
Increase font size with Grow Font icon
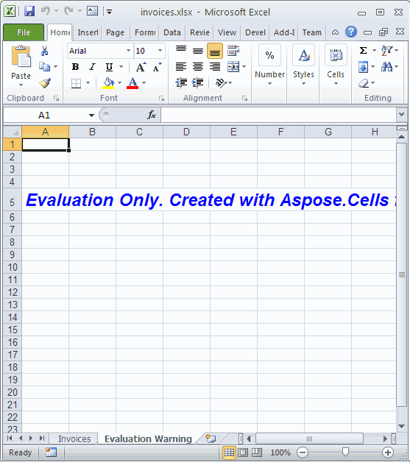tap(141, 67)
